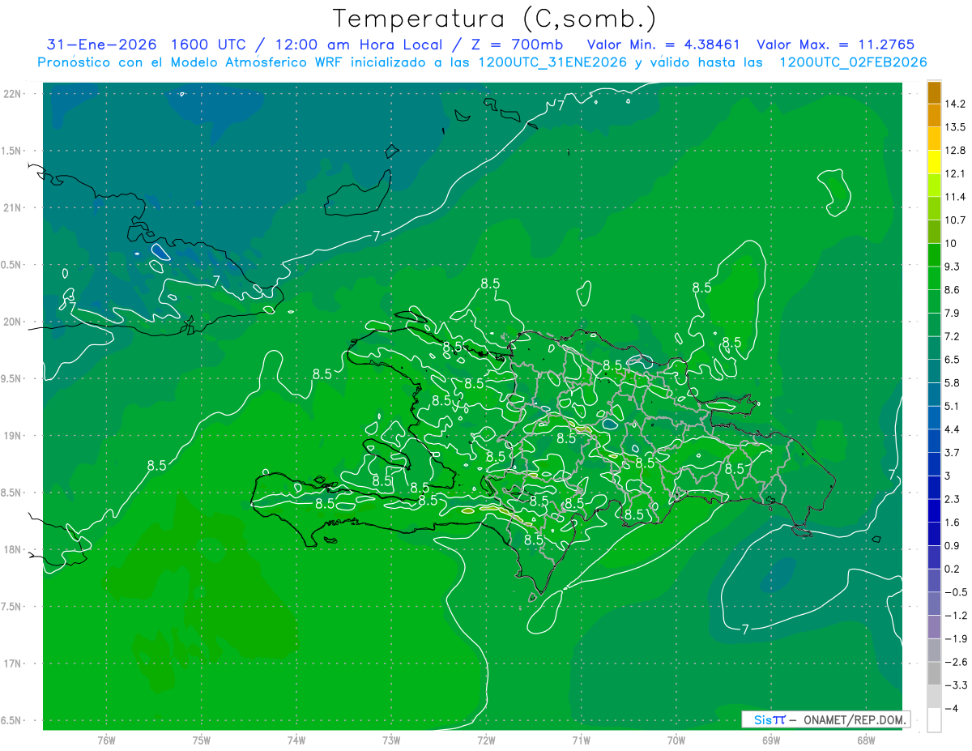
Task: Click the '71W' longitude axis label
Action: click(x=582, y=740)
